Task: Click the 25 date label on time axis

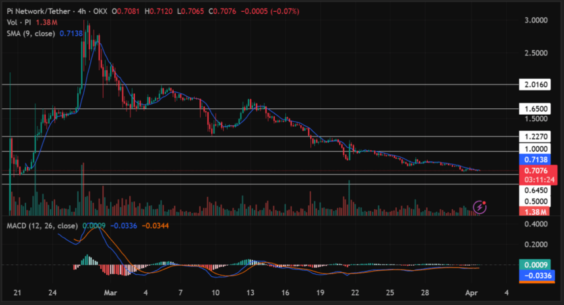Action: coord(390,293)
